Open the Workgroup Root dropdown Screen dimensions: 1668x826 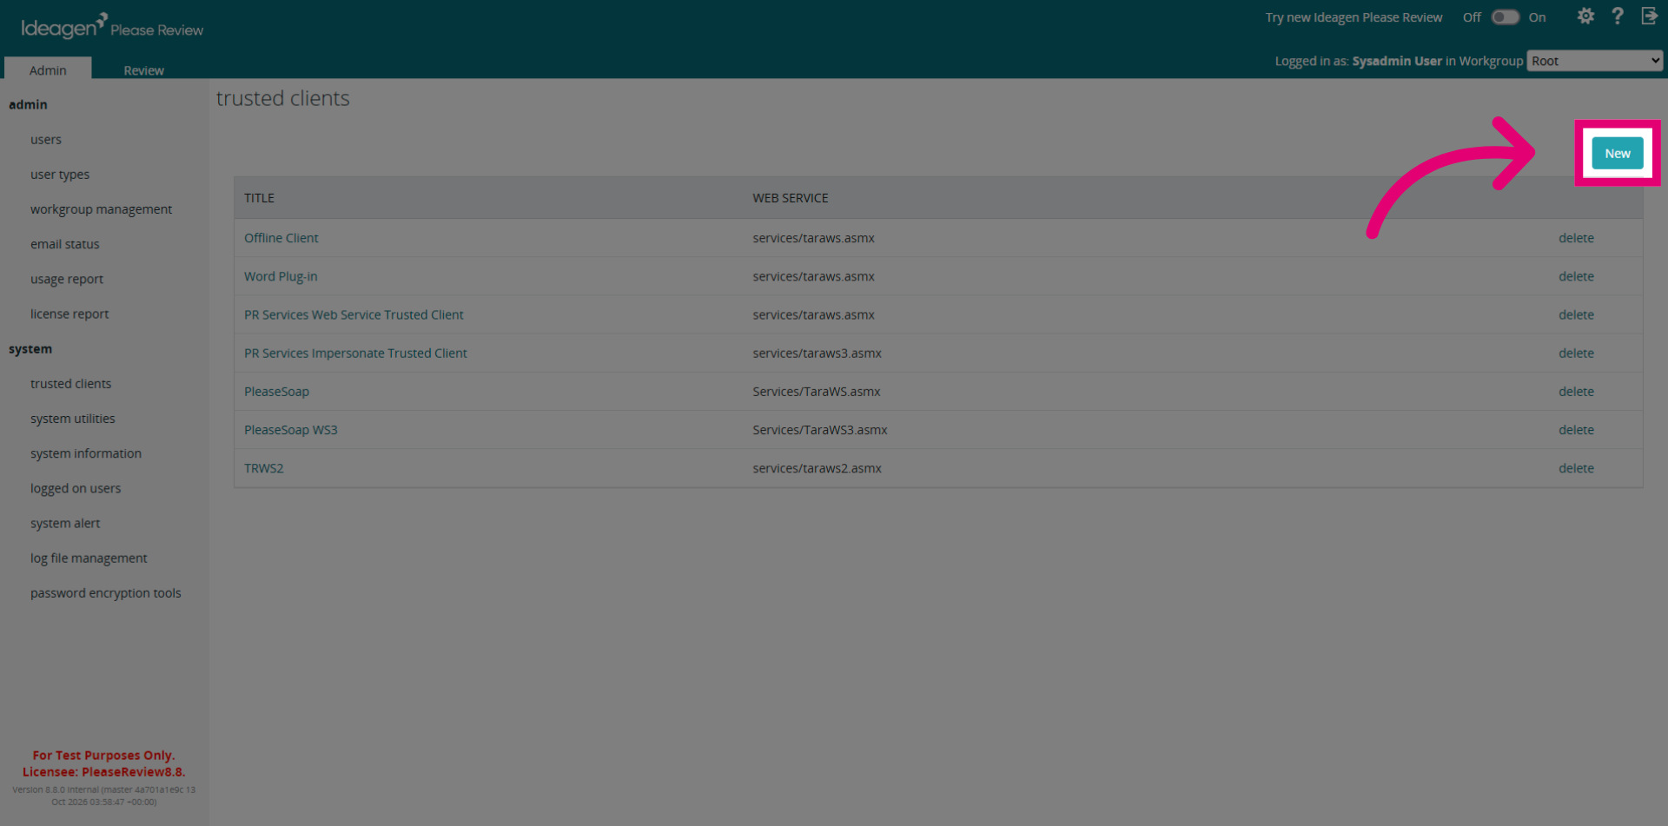[x=1595, y=61]
